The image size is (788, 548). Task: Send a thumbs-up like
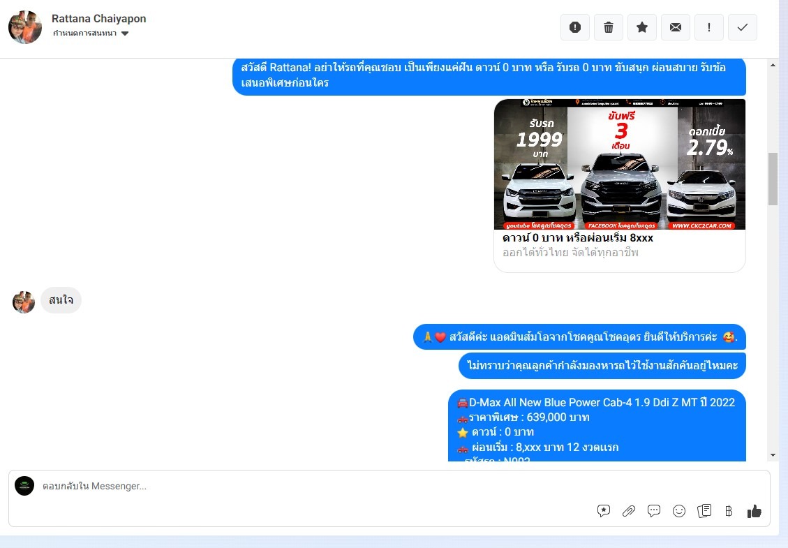[754, 511]
